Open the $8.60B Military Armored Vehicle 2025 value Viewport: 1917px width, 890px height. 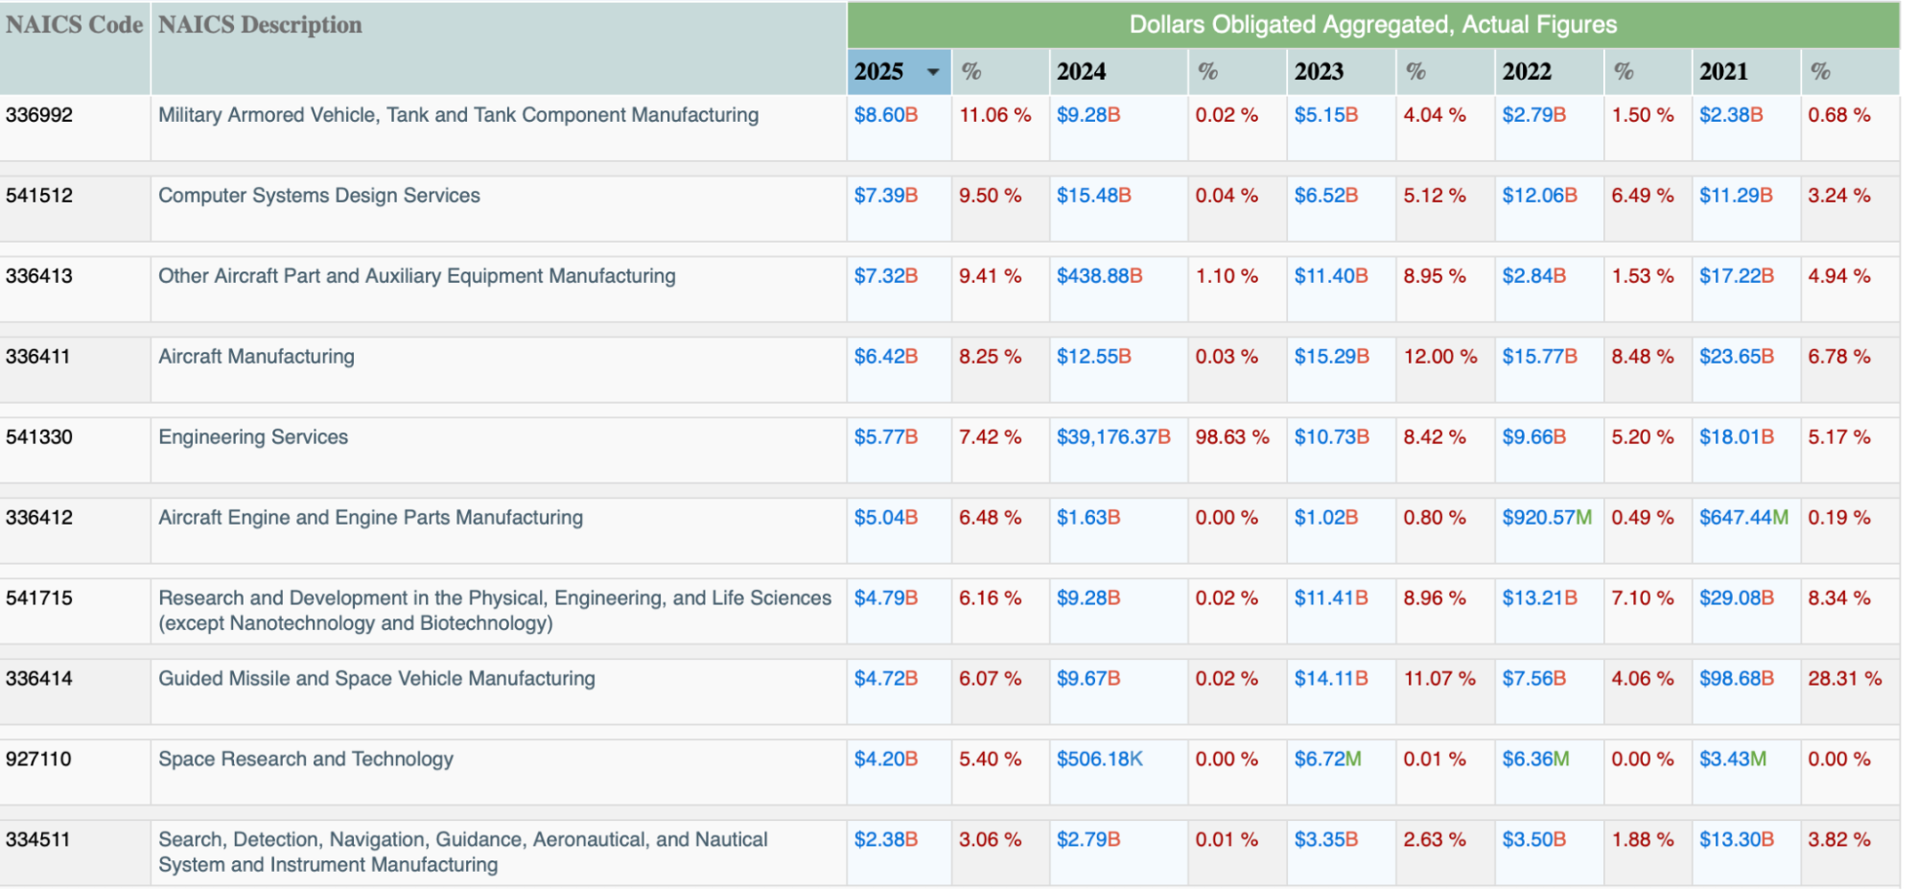tap(885, 115)
